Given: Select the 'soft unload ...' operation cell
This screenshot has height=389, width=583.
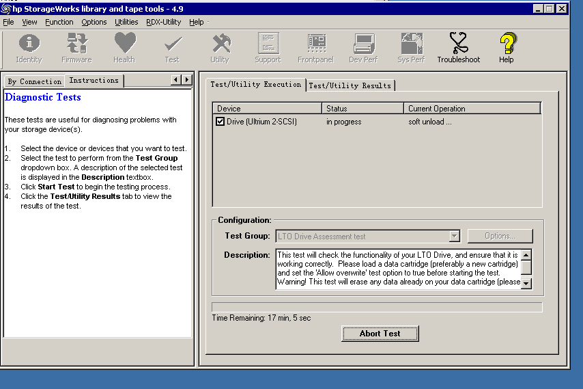Looking at the screenshot, I should [430, 122].
